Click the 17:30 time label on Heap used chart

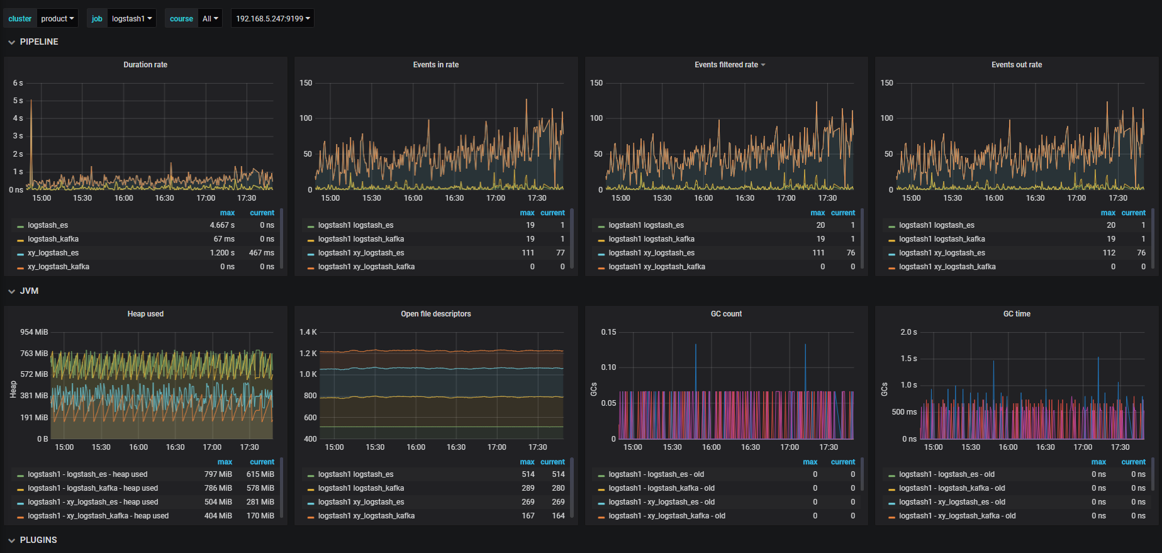coord(249,447)
